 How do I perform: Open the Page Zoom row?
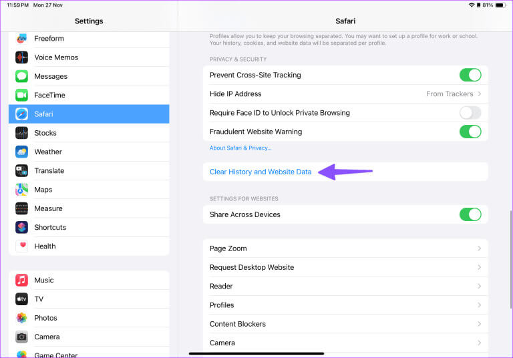pyautogui.click(x=345, y=248)
